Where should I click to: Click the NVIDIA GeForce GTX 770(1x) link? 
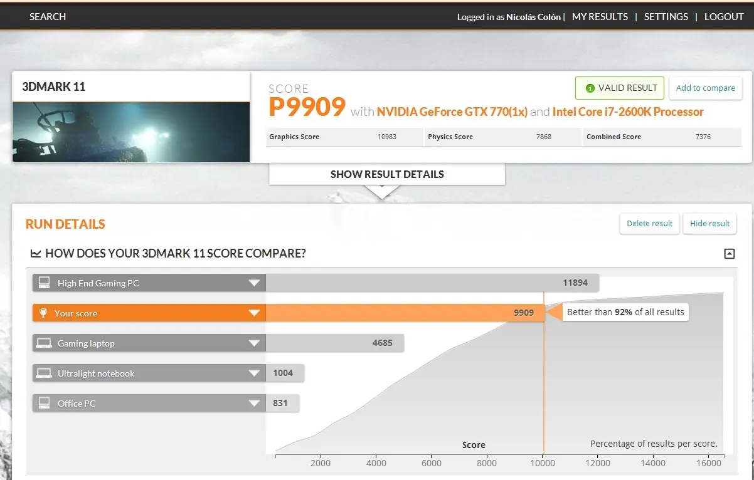(452, 112)
